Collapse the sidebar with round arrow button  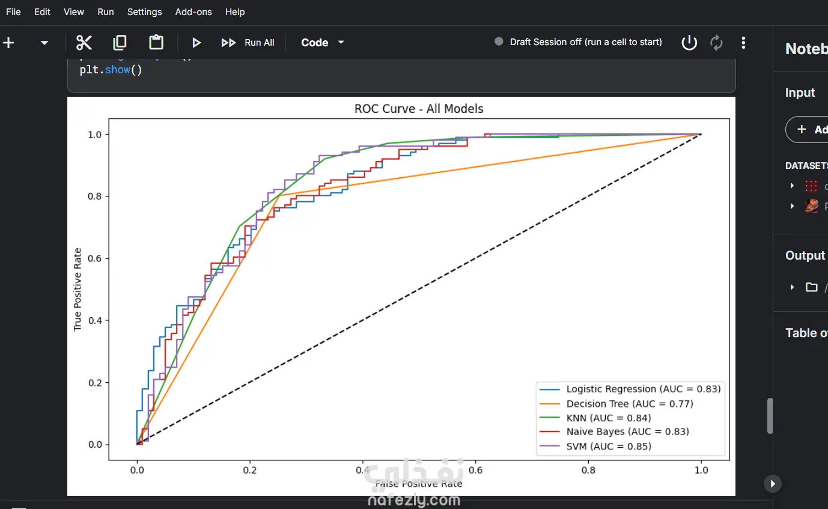tap(773, 483)
